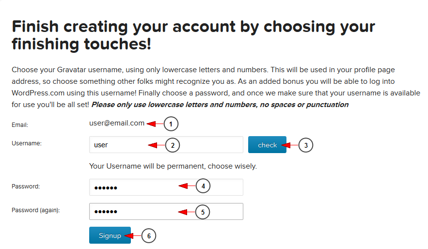Click the circled number 2 annotation
The image size is (428, 249).
point(173,145)
